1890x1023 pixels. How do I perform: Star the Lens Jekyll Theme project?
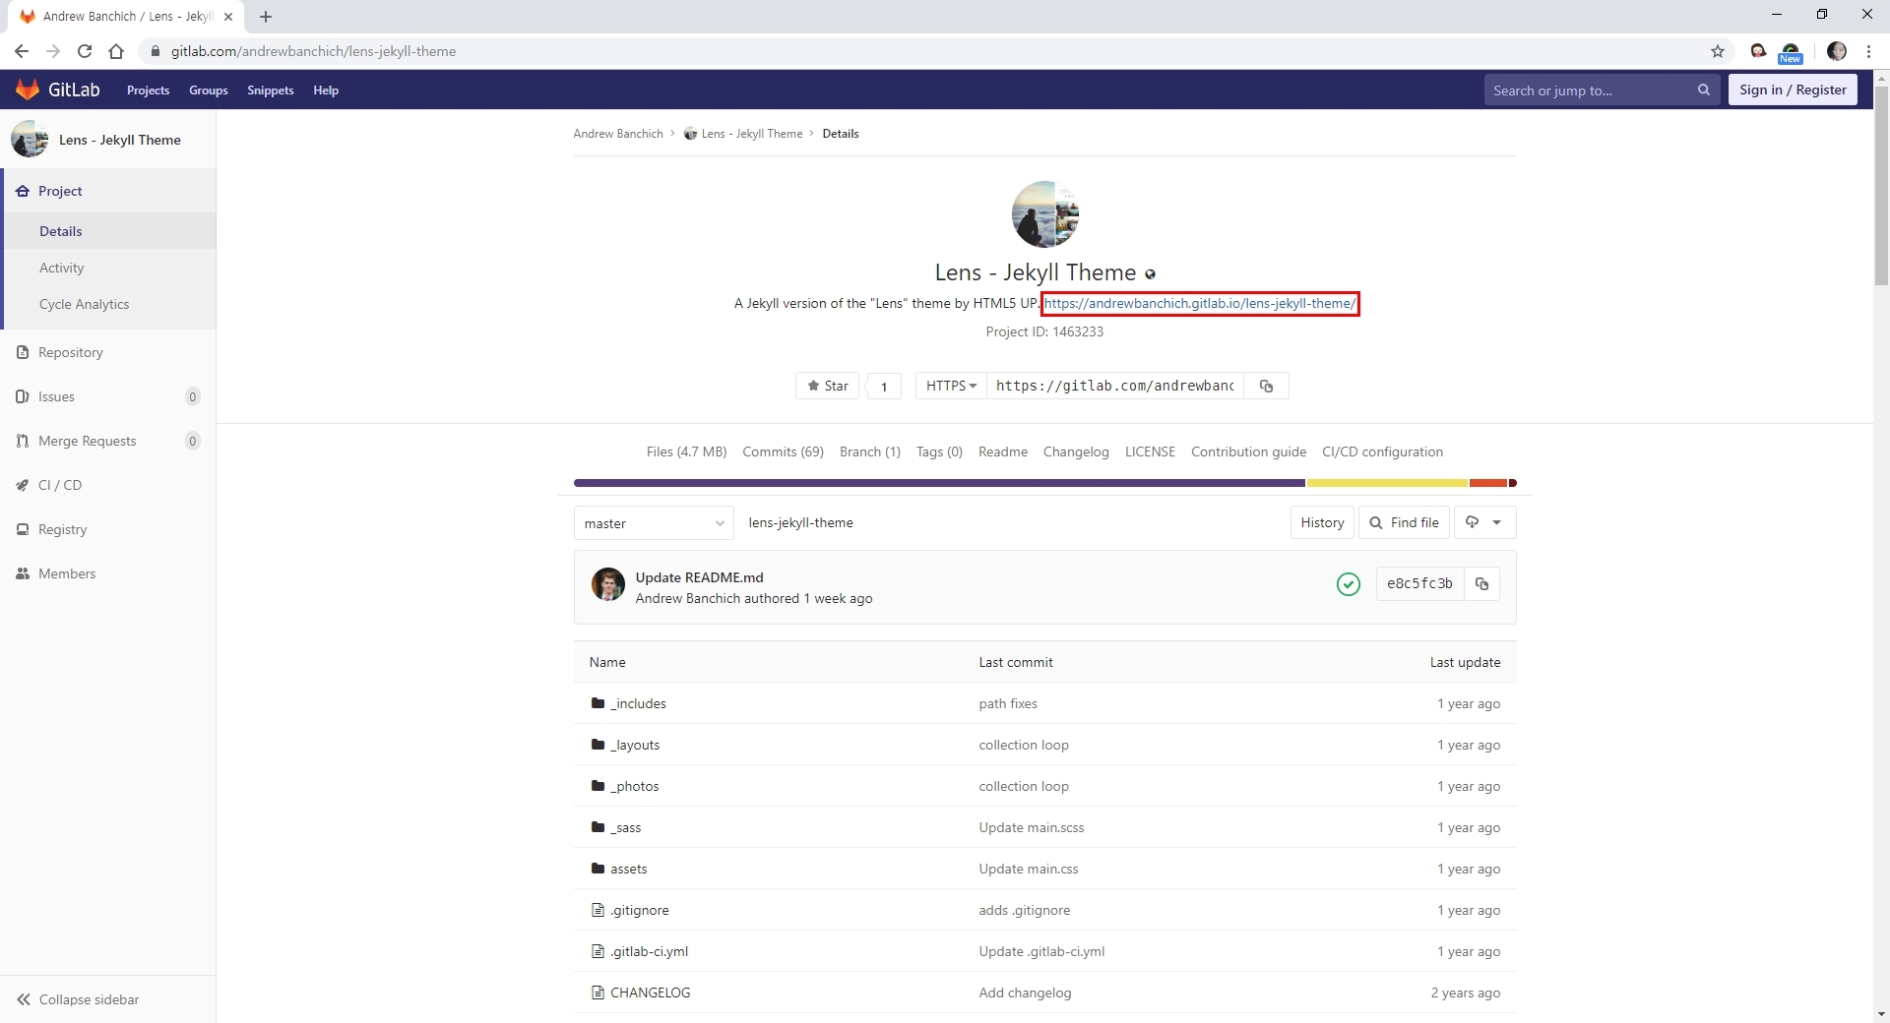[827, 387]
